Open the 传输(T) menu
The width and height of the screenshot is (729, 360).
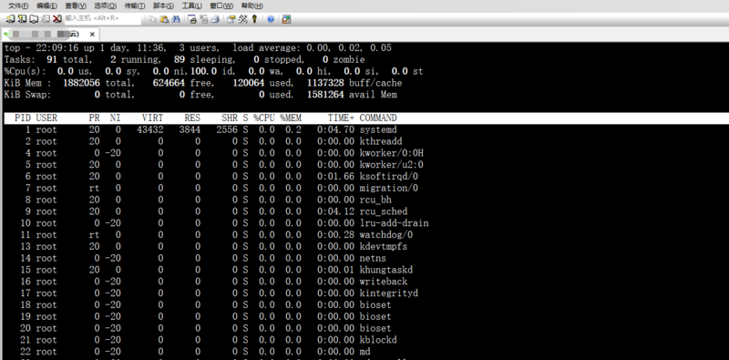coord(135,6)
